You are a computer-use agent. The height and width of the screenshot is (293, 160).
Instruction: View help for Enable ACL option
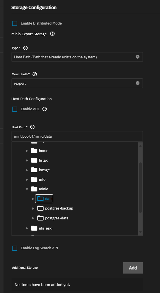pos(44,109)
